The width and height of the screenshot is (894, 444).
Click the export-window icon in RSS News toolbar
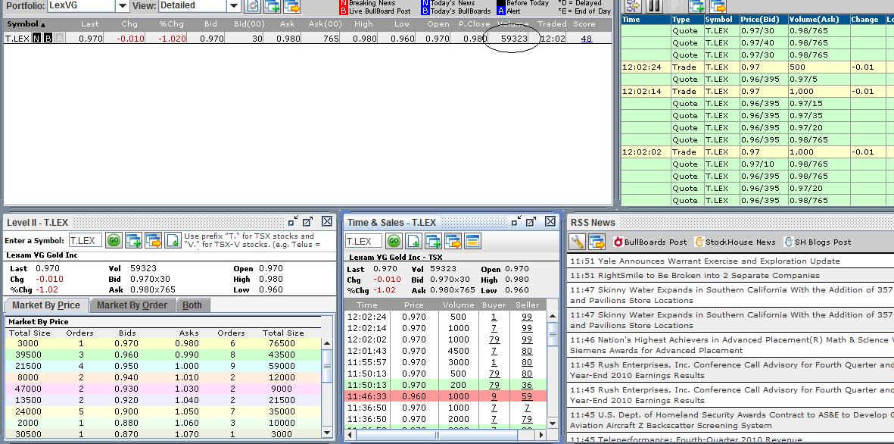tap(597, 242)
